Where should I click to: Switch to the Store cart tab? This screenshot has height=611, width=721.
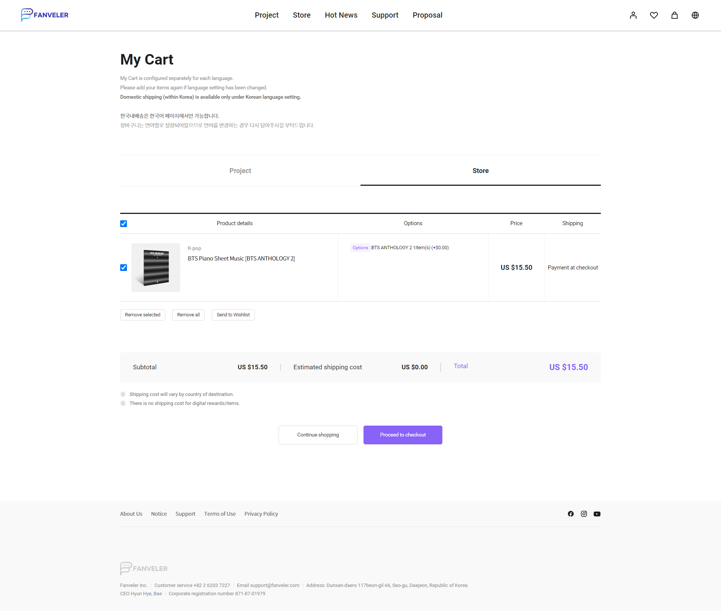[481, 171]
